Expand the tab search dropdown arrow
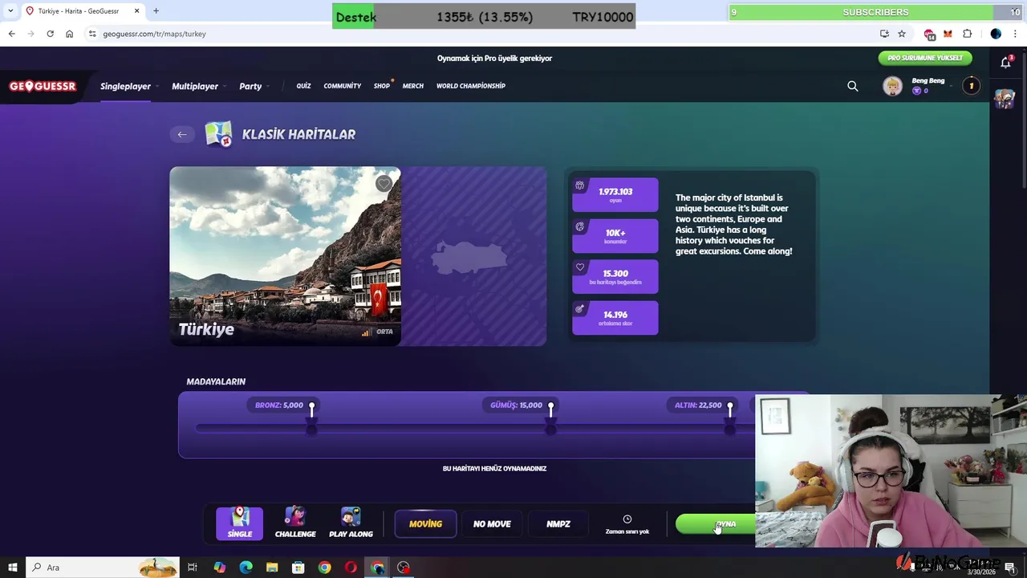The width and height of the screenshot is (1027, 578). [10, 11]
